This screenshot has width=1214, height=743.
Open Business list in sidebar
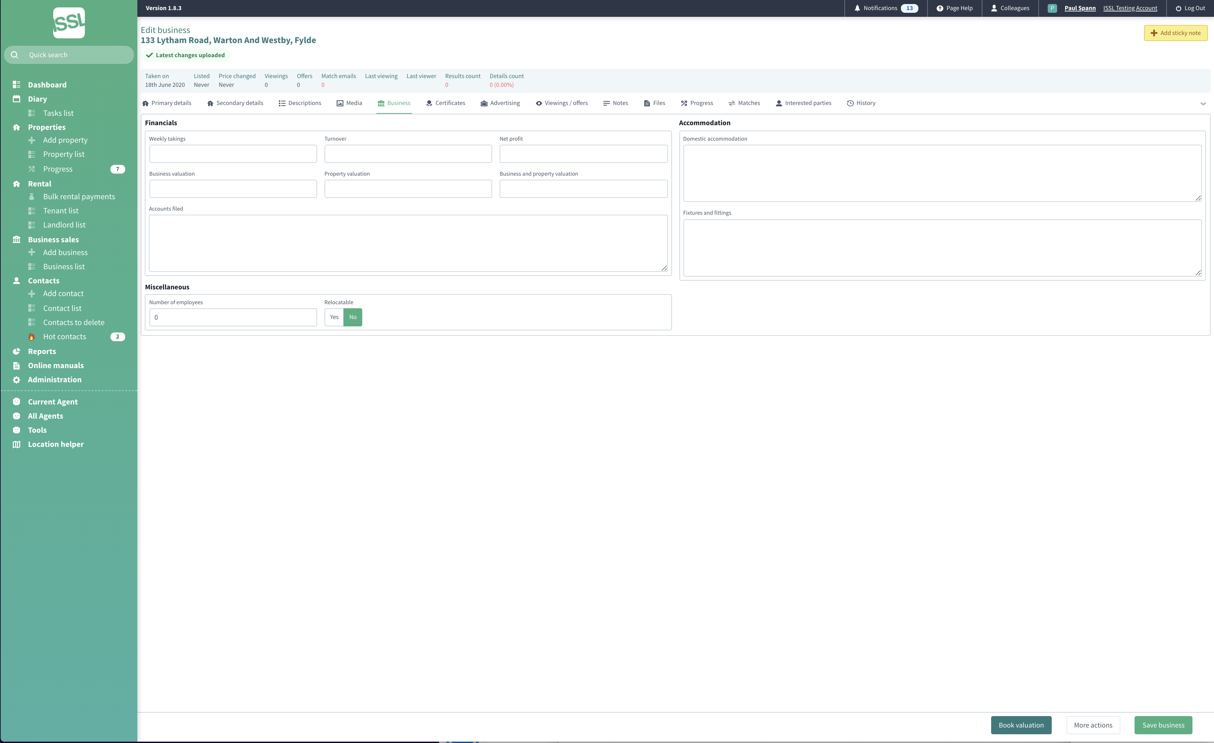(64, 267)
